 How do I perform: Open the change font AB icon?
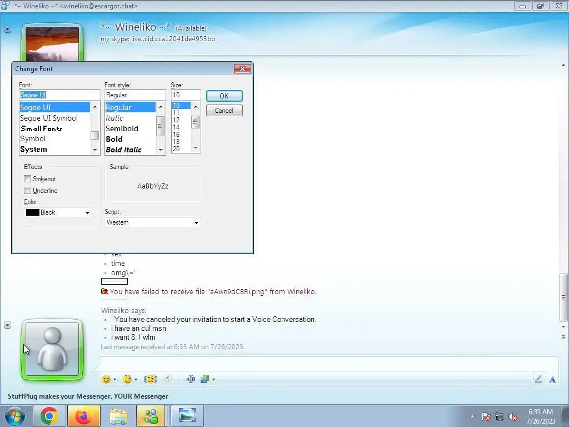[x=191, y=379]
